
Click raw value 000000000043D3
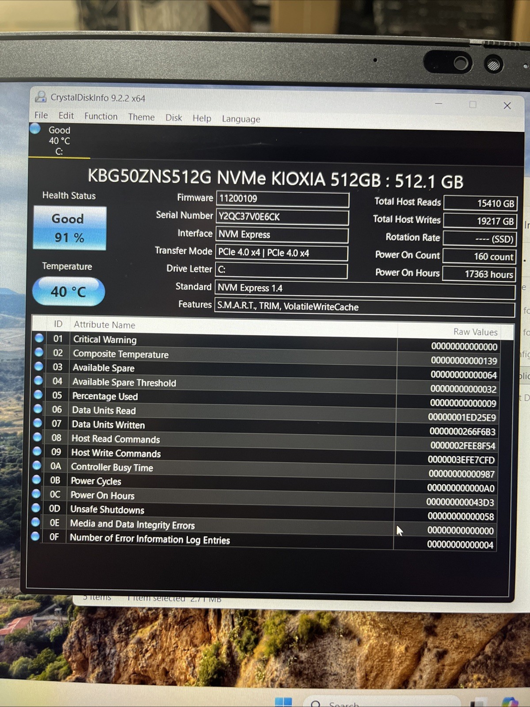pyautogui.click(x=460, y=502)
